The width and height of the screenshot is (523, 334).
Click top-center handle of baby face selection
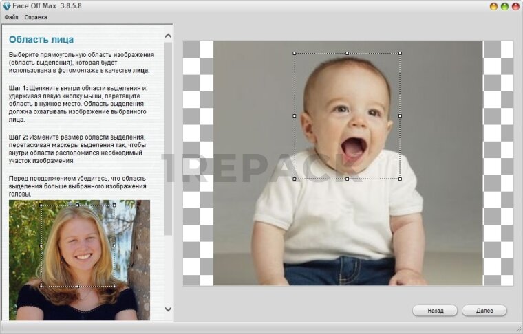348,53
